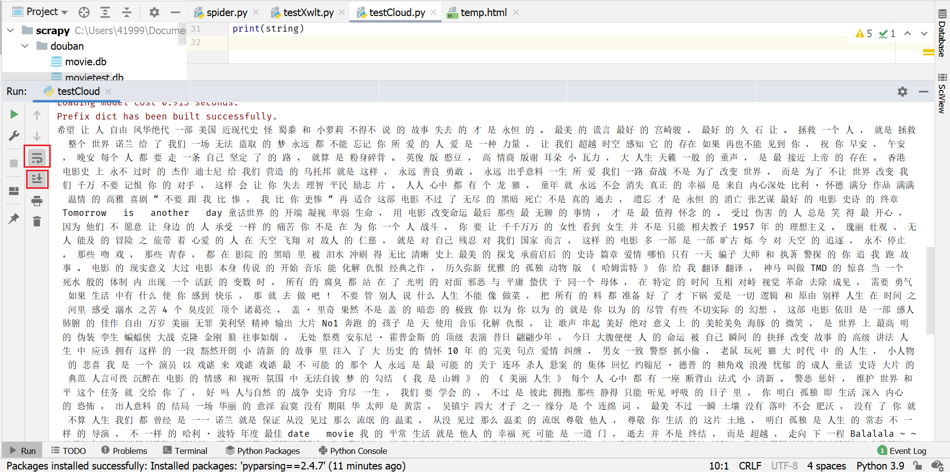
Task: Open run configuration wrench icon
Action: [14, 136]
